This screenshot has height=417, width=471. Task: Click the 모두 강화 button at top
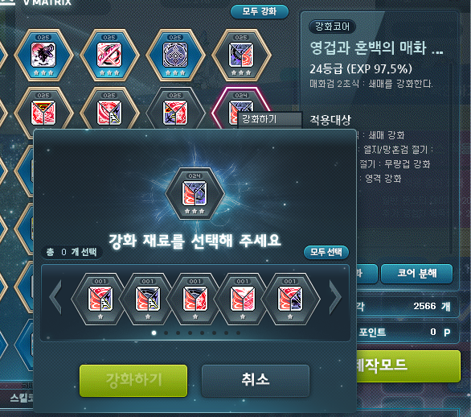pos(260,11)
